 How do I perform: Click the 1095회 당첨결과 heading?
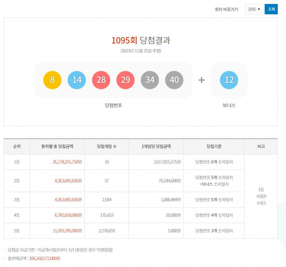[x=141, y=40]
